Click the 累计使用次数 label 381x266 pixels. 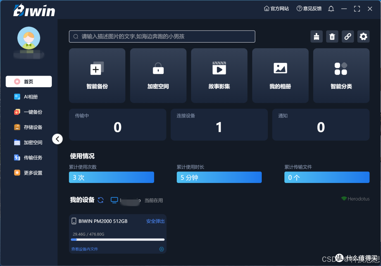coord(83,167)
